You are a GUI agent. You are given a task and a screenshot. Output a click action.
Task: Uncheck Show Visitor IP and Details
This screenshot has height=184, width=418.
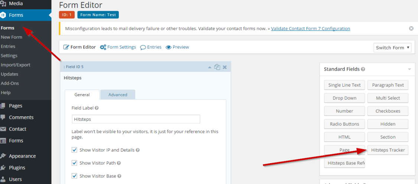coord(74,150)
